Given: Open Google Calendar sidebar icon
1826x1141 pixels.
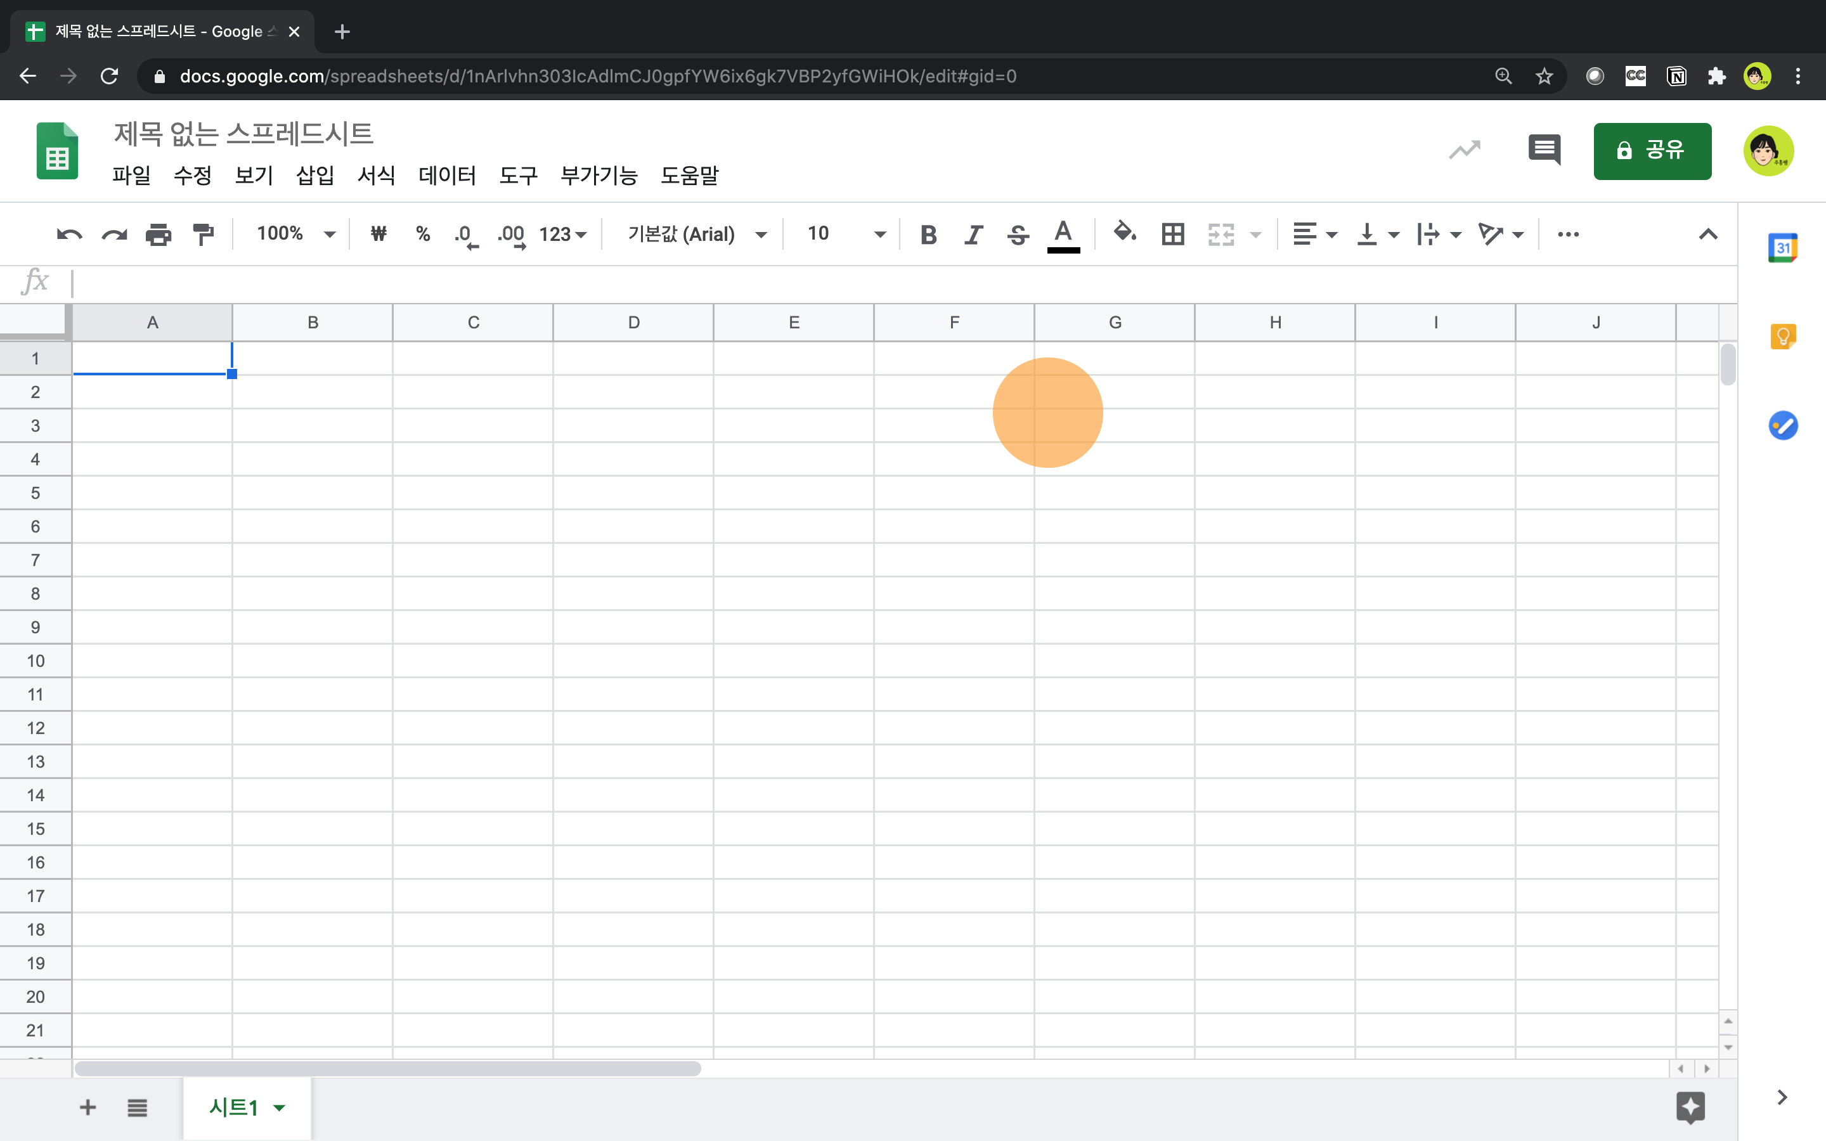Looking at the screenshot, I should pyautogui.click(x=1782, y=247).
